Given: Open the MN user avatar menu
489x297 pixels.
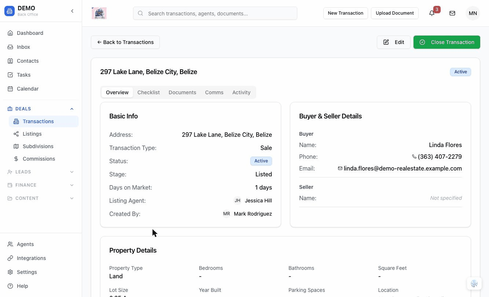Looking at the screenshot, I should coord(473,13).
